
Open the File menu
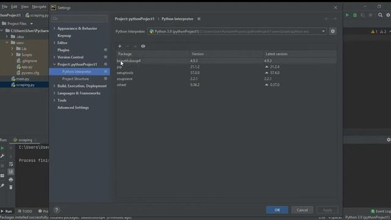pos(4,7)
